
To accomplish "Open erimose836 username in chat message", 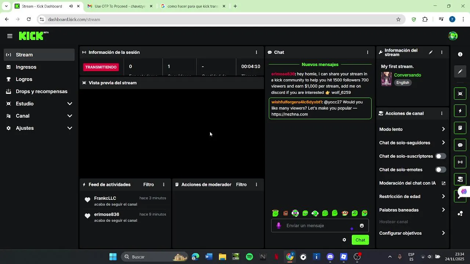I will point(283,74).
